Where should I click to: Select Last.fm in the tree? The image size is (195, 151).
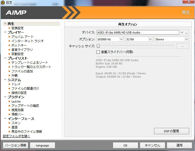pos(16,102)
